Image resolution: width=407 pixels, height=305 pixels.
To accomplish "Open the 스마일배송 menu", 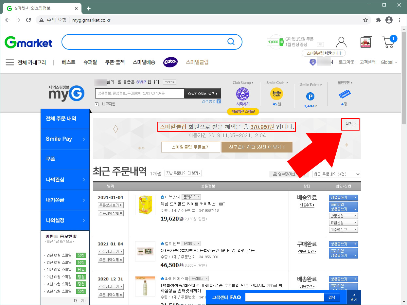I will click(144, 62).
